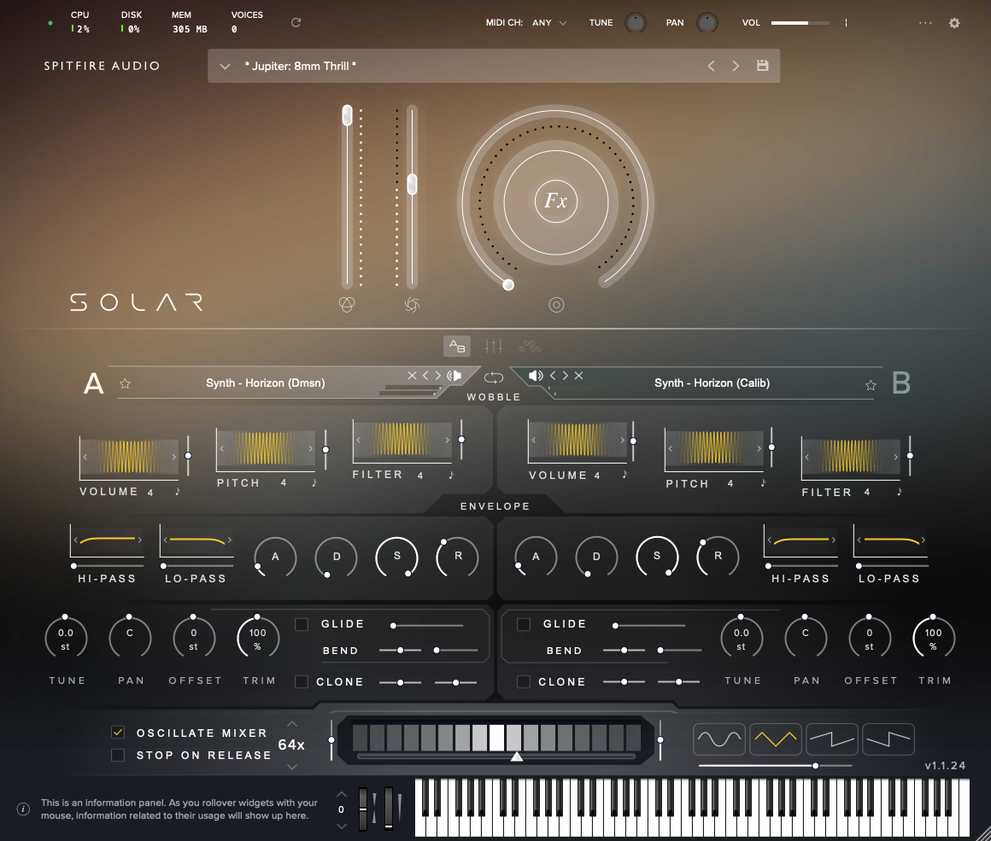Mute layer B with the speaker icon

(x=534, y=375)
